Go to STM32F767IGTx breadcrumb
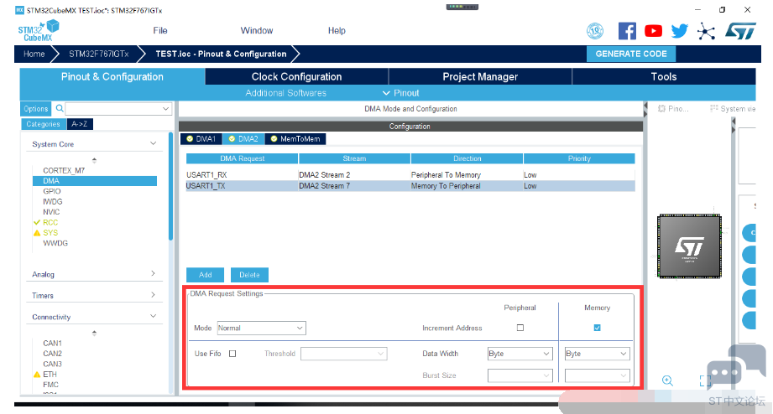Image resolution: width=773 pixels, height=414 pixels. 98,54
